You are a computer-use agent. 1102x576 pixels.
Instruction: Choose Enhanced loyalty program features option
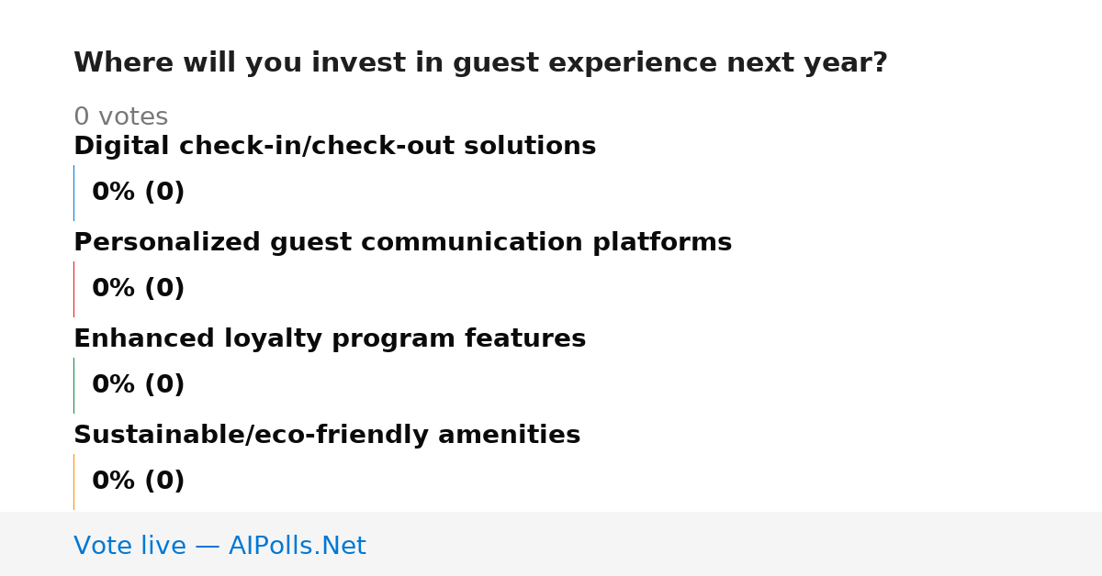[330, 338]
